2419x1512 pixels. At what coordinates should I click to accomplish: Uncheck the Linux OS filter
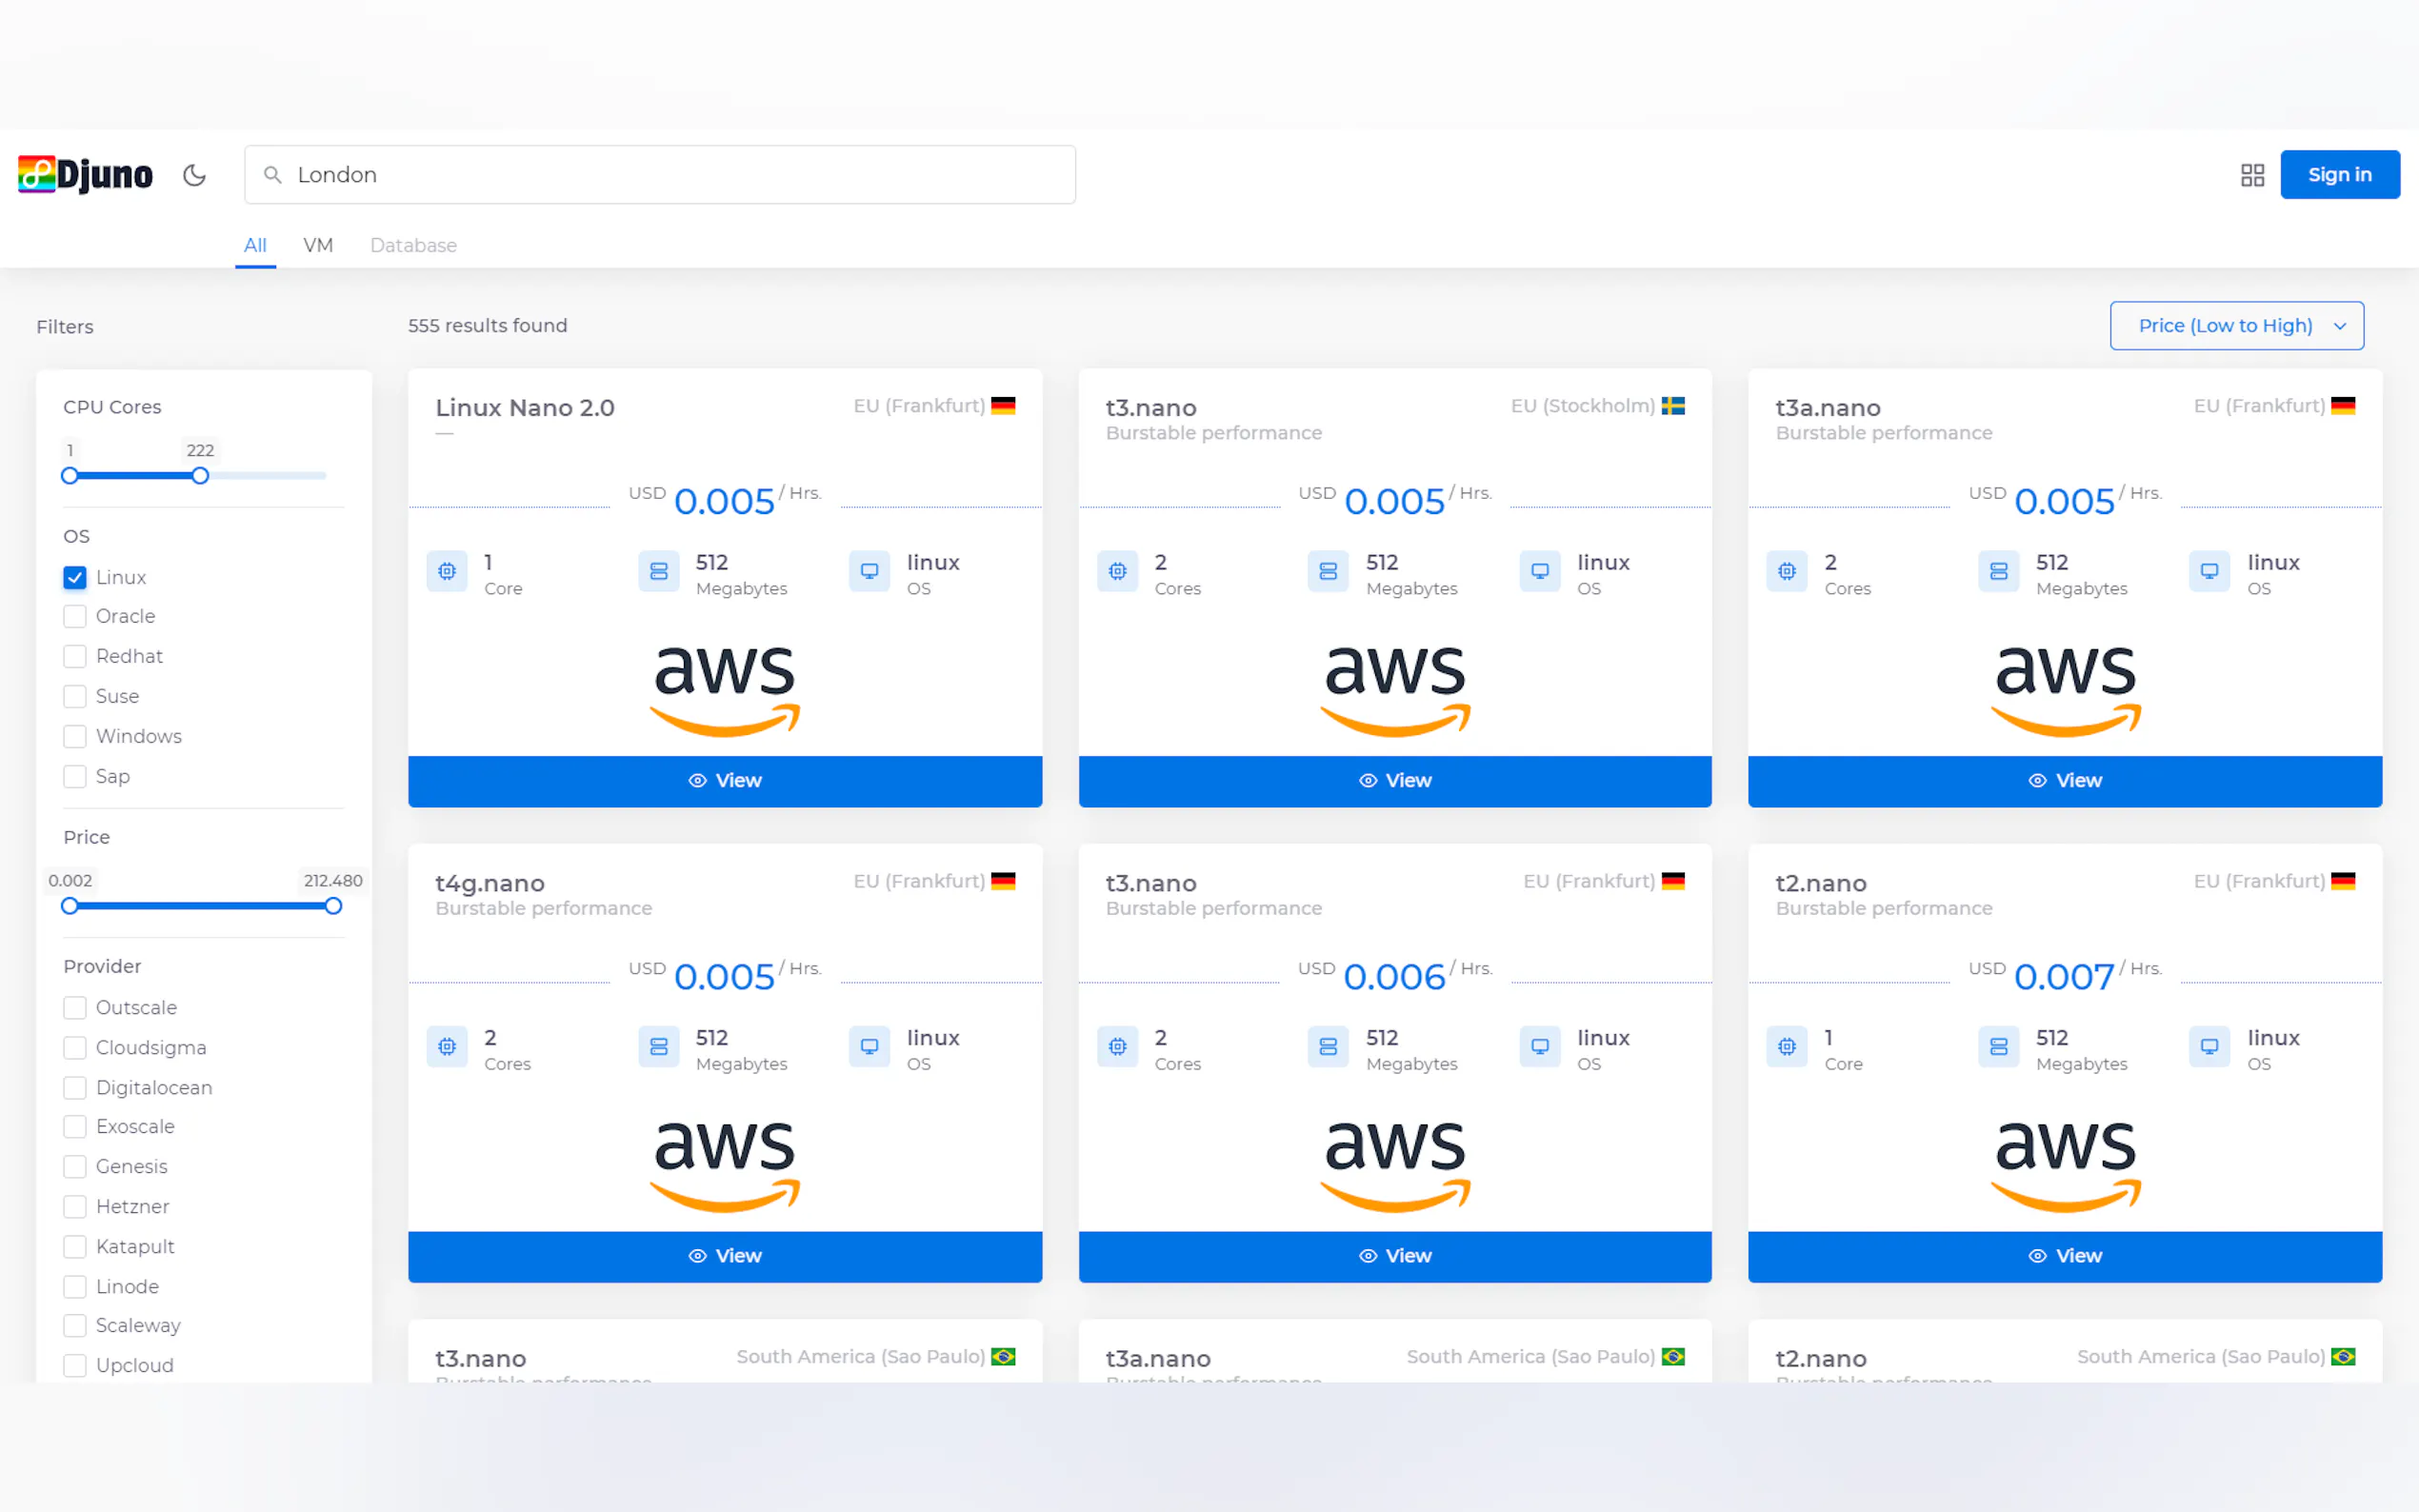(75, 577)
